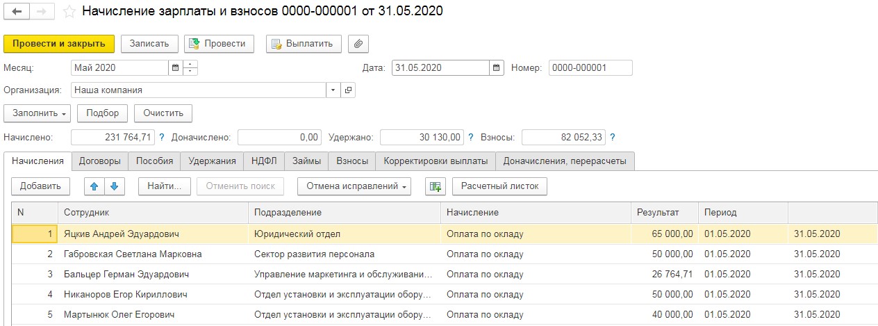
Task: Adjust month using the Месяц stepper arrows
Action: point(191,68)
